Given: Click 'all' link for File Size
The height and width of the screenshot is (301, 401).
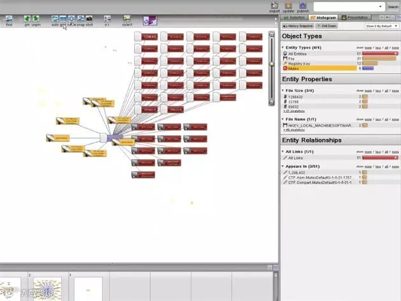Looking at the screenshot, I should click(386, 91).
